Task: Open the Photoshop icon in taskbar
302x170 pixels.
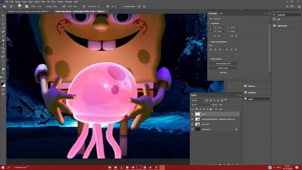Action: [x=139, y=167]
